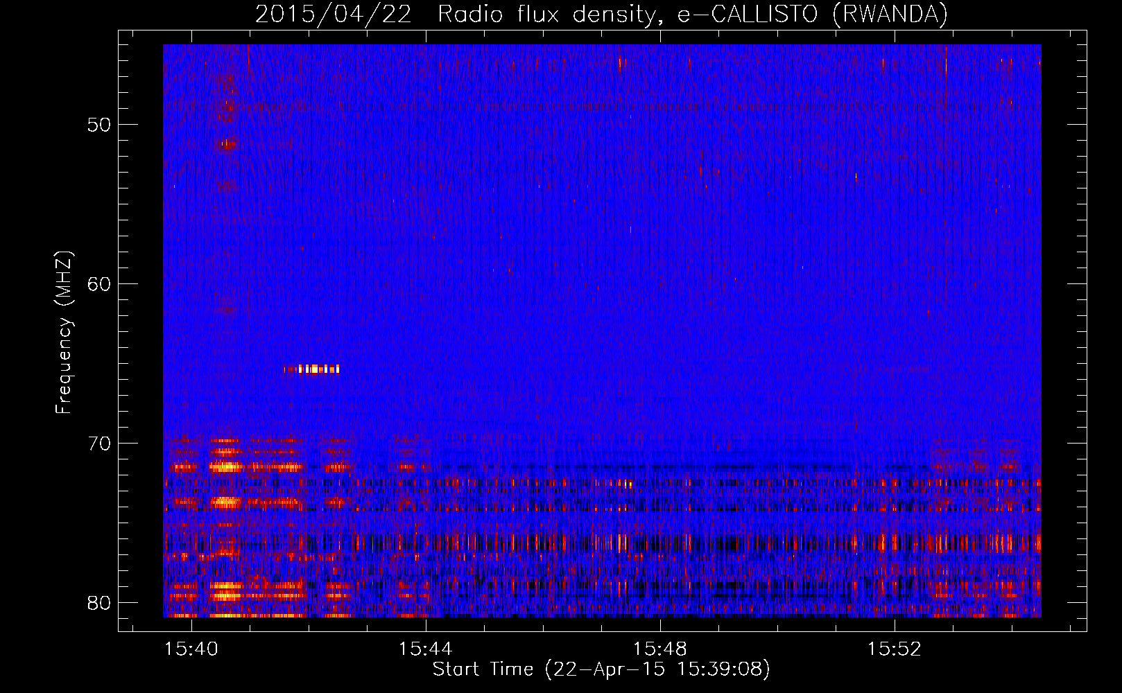Click the 15:40 time tick label
The image size is (1122, 693).
[191, 649]
